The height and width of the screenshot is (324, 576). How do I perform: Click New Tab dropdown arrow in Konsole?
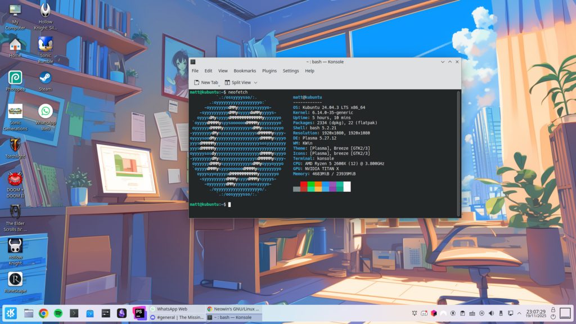219,85
